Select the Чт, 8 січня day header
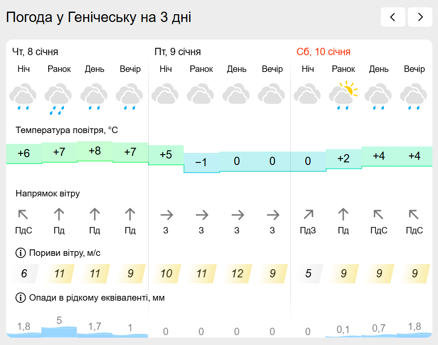The image size is (438, 345). [35, 52]
